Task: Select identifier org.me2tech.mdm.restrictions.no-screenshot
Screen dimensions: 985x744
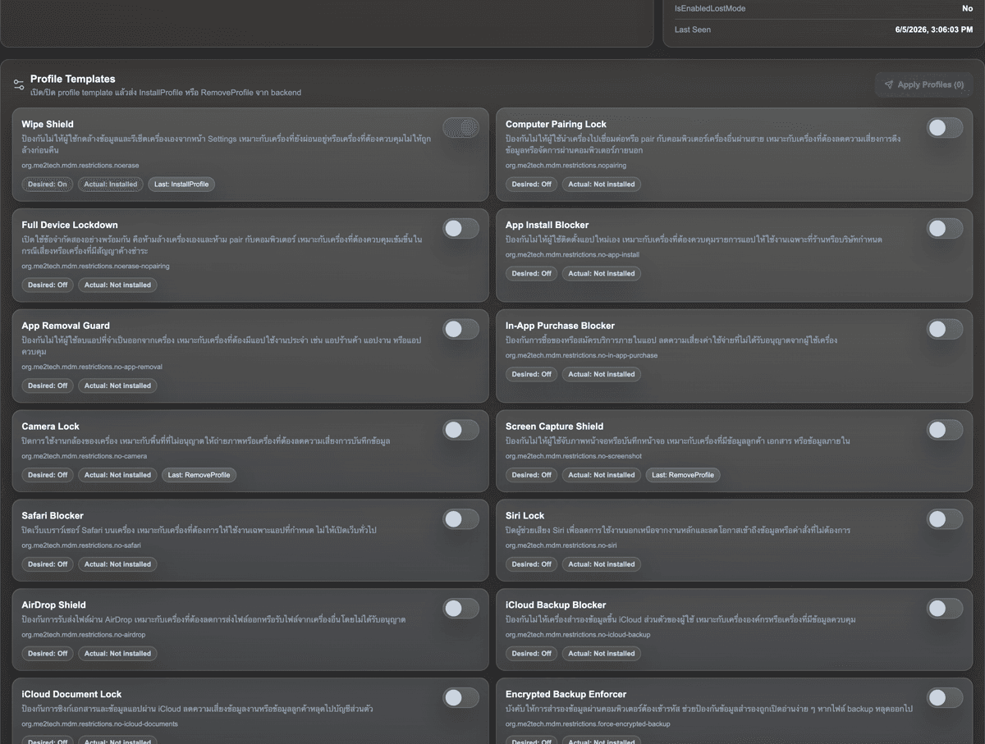Action: [573, 457]
